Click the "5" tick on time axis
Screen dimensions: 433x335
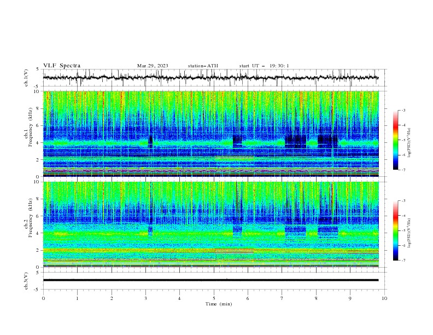[214, 298]
